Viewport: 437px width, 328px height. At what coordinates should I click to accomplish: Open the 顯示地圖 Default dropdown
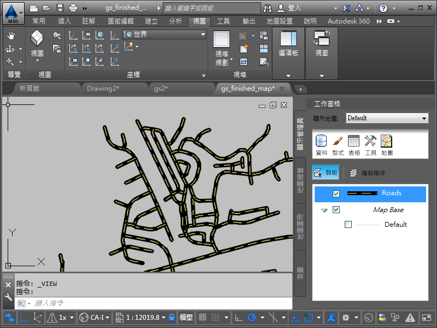(387, 118)
